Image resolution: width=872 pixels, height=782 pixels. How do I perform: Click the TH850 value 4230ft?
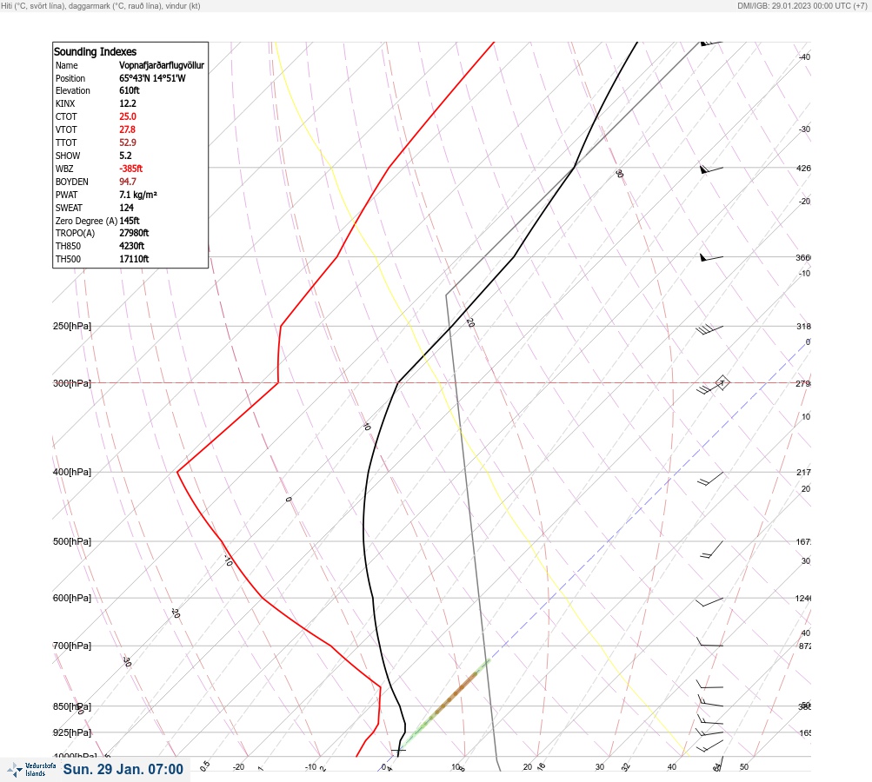pyautogui.click(x=132, y=246)
